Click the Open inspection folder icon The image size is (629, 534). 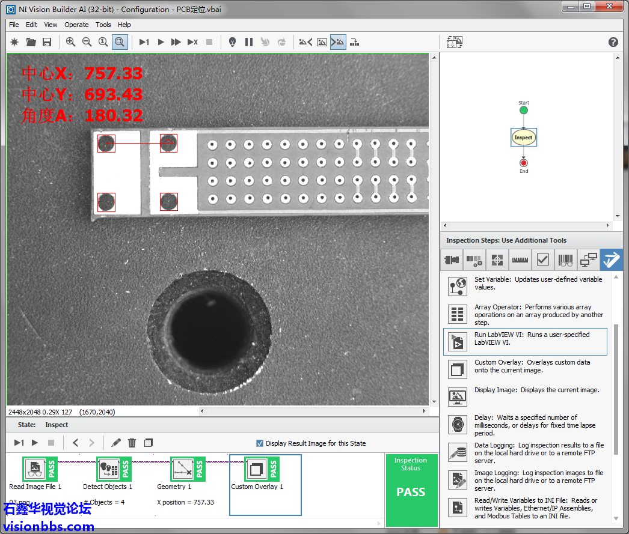[31, 42]
